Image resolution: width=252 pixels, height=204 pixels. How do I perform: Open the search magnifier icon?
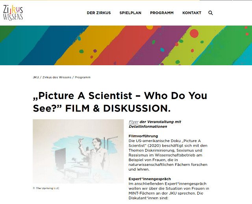[x=211, y=13]
